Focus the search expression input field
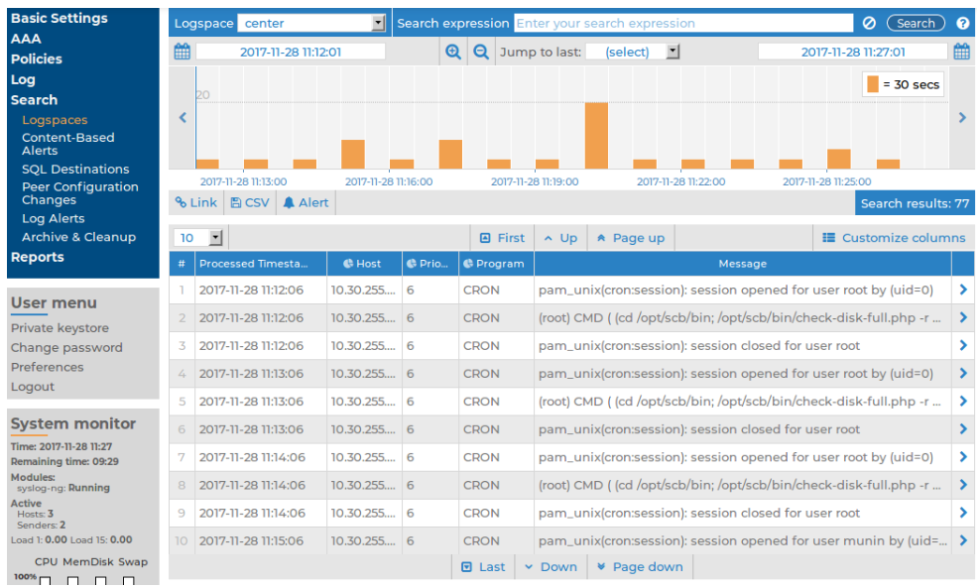Image resolution: width=980 pixels, height=588 pixels. (x=683, y=23)
